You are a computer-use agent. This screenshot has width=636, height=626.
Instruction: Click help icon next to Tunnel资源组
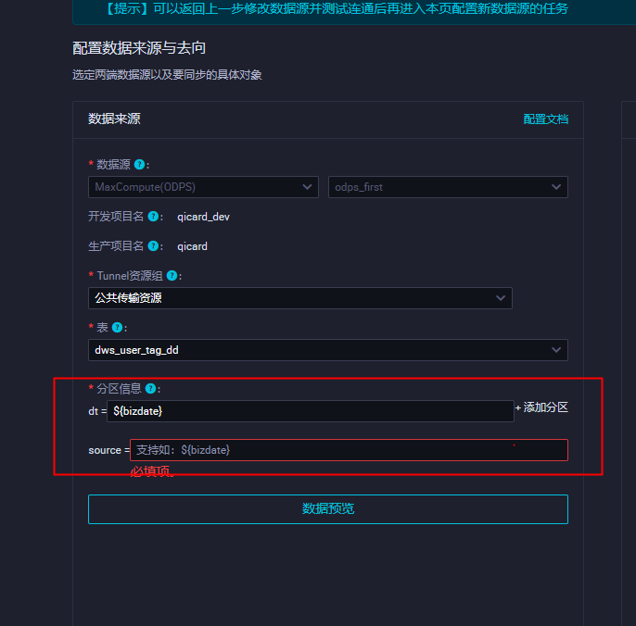pos(172,276)
